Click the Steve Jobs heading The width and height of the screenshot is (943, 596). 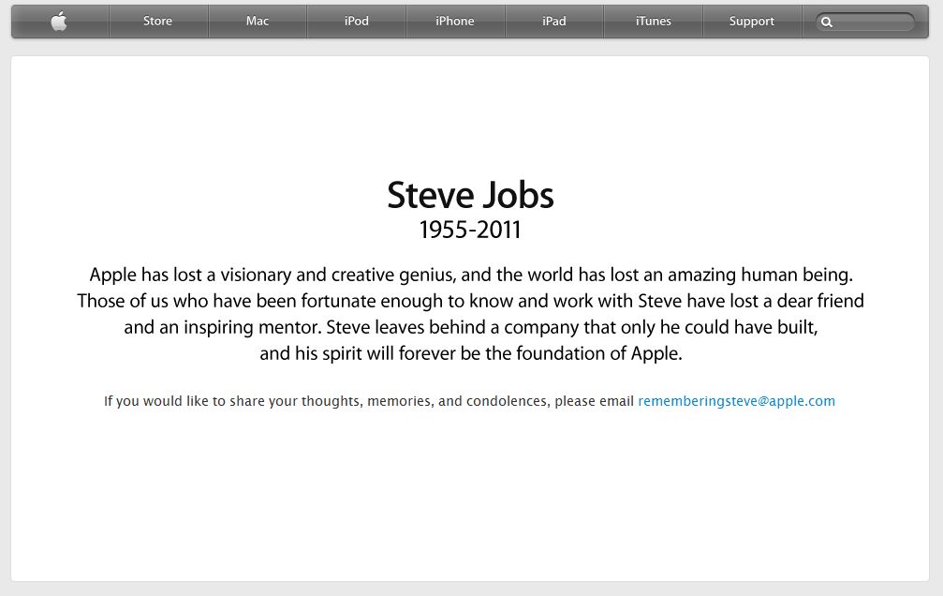(x=470, y=195)
